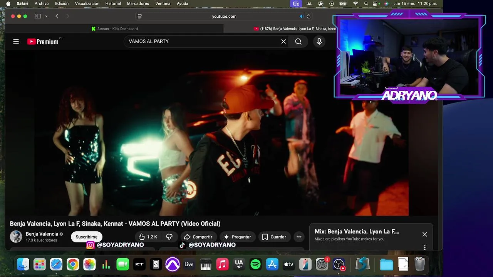Expand the sidebar tab group dropdown arrow

pos(46,16)
